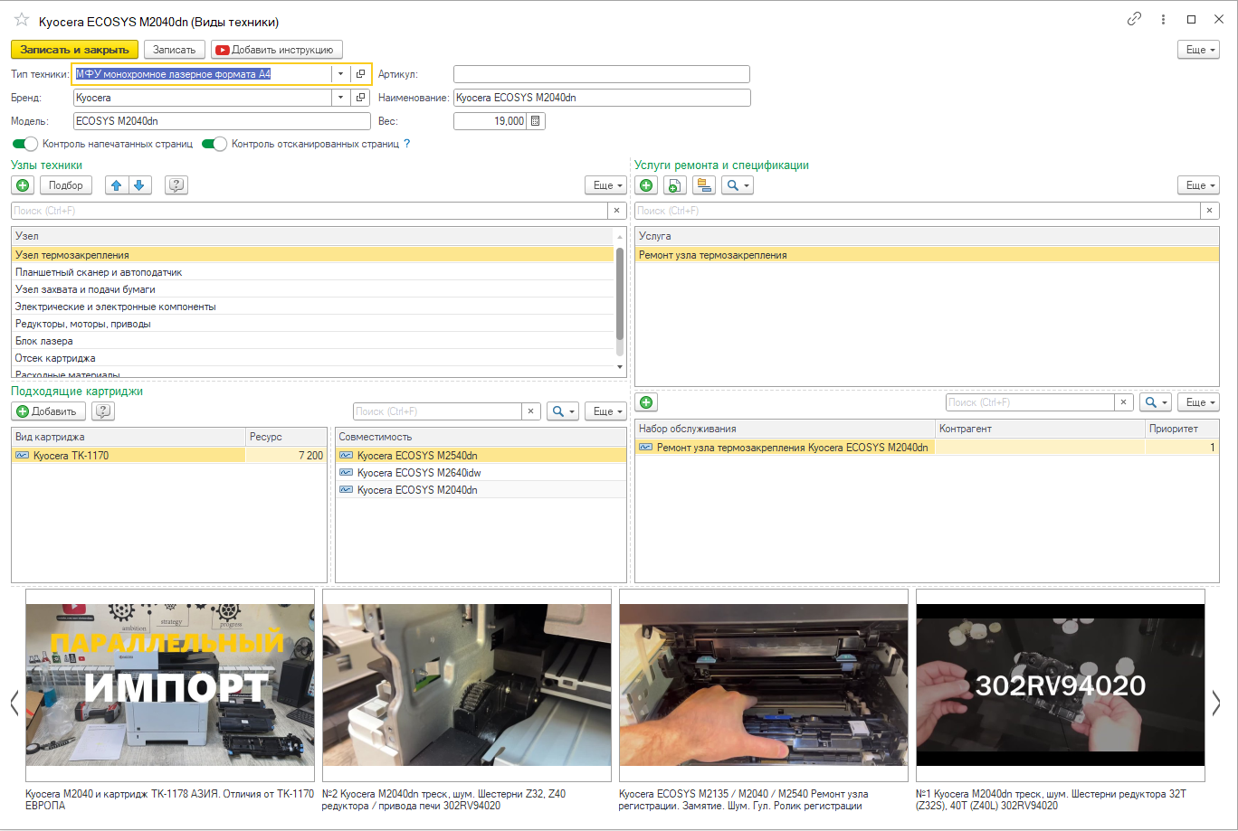This screenshot has height=831, width=1238.
Task: Copy the selected repair service
Action: coord(674,185)
